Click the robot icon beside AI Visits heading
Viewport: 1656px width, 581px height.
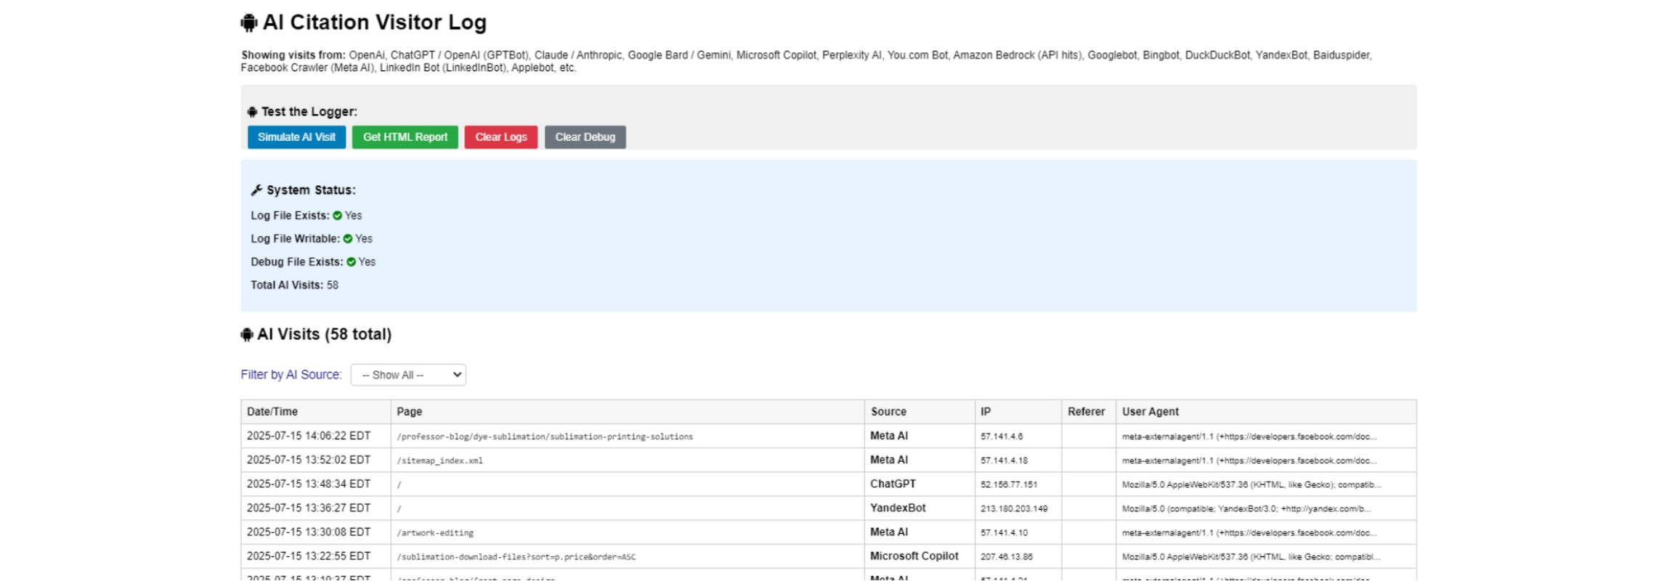[247, 335]
